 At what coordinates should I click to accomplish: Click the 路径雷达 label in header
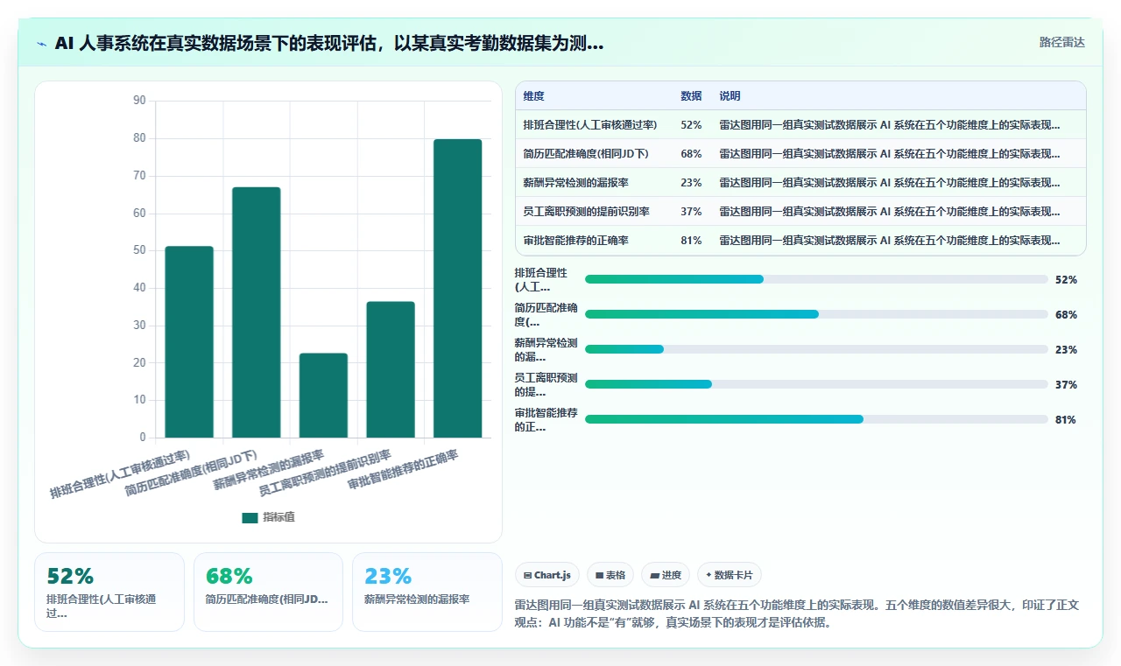[x=1061, y=42]
